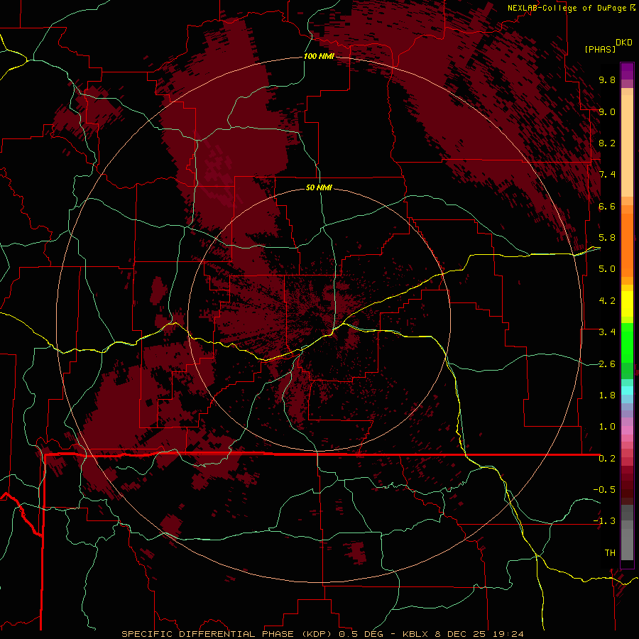
Task: Click the 0.5 DEG elevation text in the caption
Action: [361, 634]
